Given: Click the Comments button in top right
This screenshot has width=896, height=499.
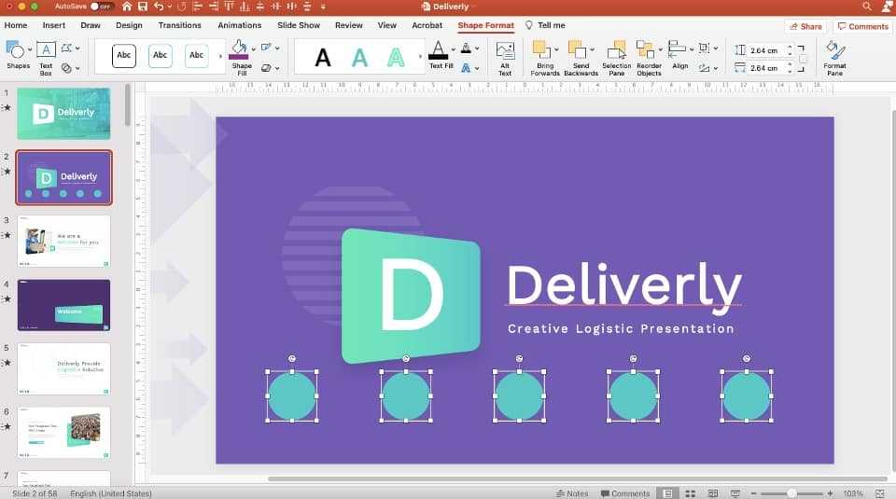Looking at the screenshot, I should coord(862,26).
